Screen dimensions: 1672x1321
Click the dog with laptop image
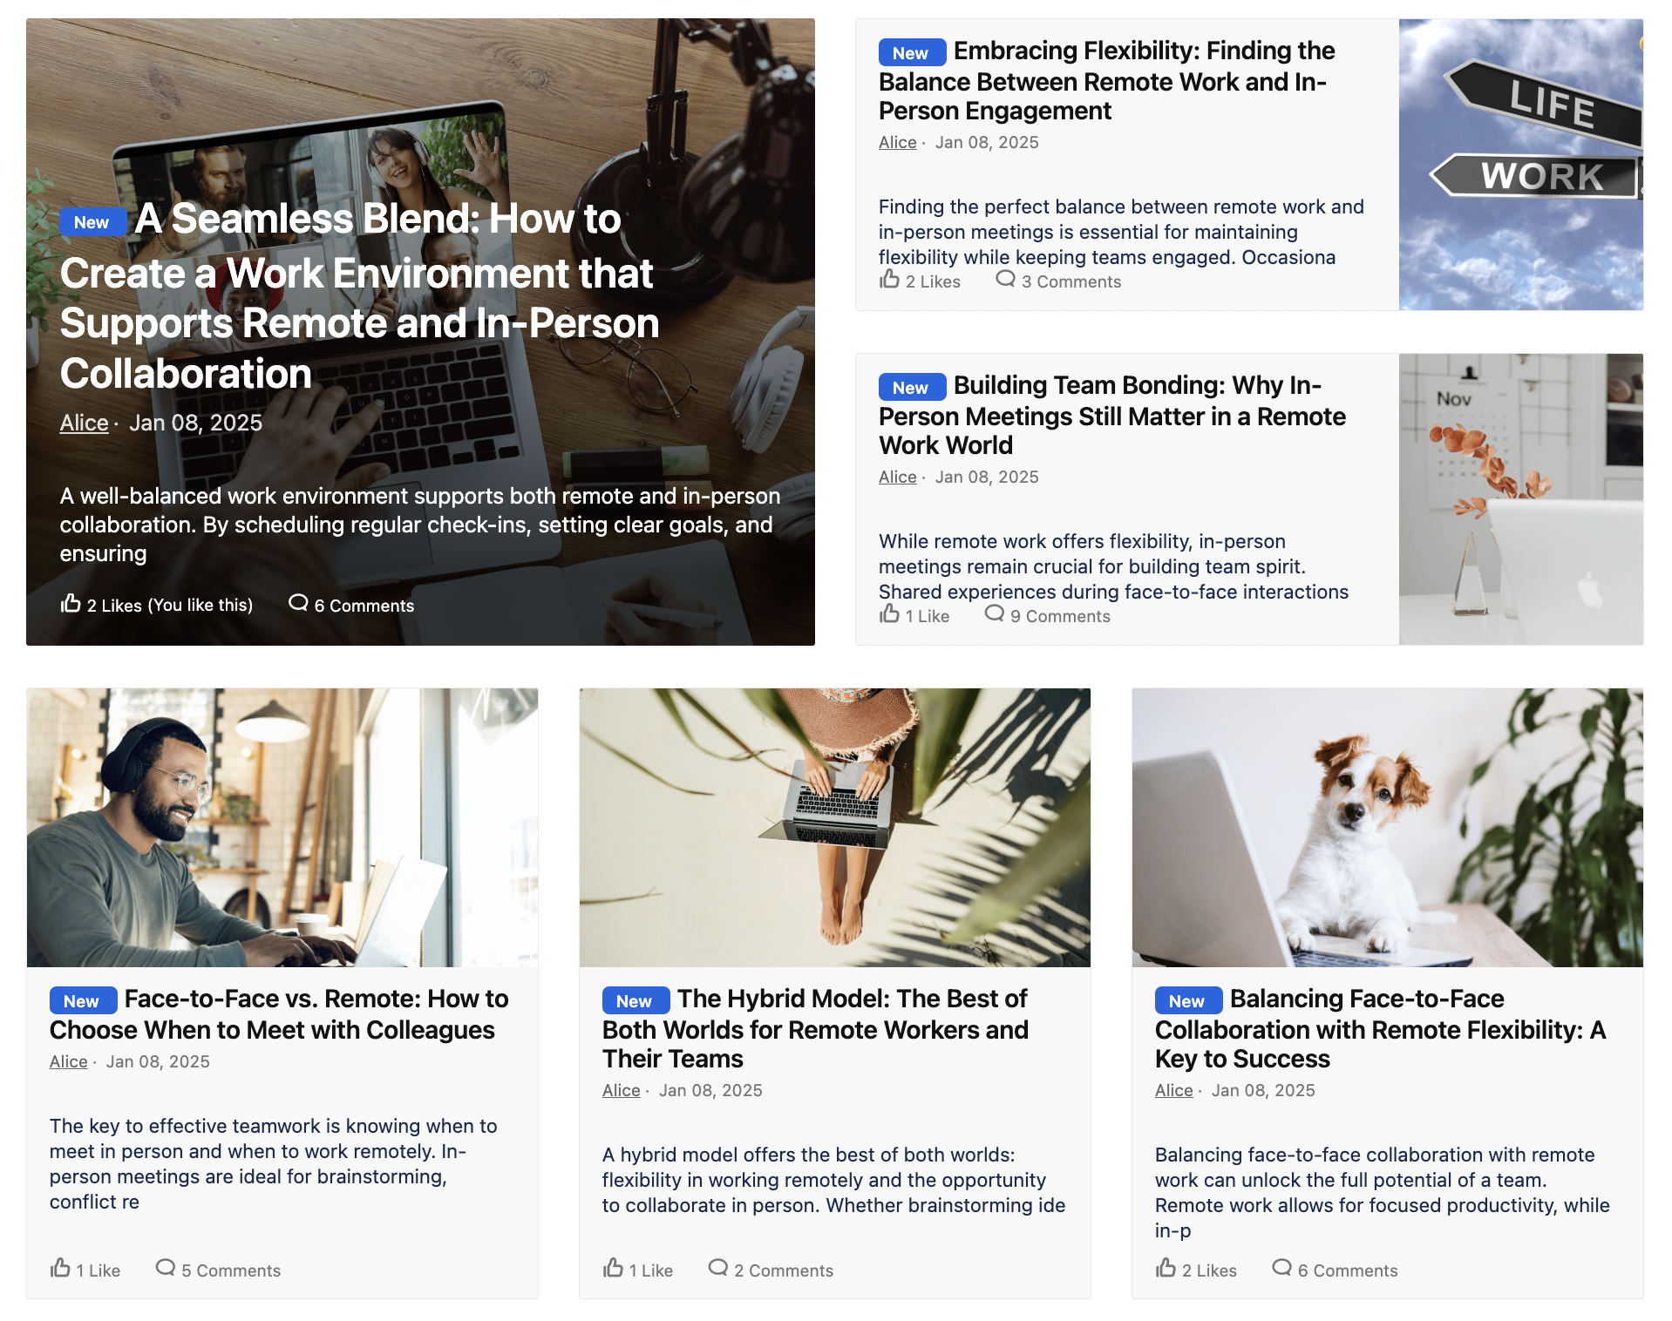coord(1387,828)
